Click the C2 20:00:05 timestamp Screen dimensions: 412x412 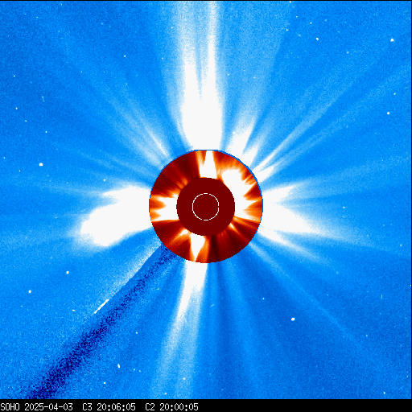pyautogui.click(x=171, y=407)
